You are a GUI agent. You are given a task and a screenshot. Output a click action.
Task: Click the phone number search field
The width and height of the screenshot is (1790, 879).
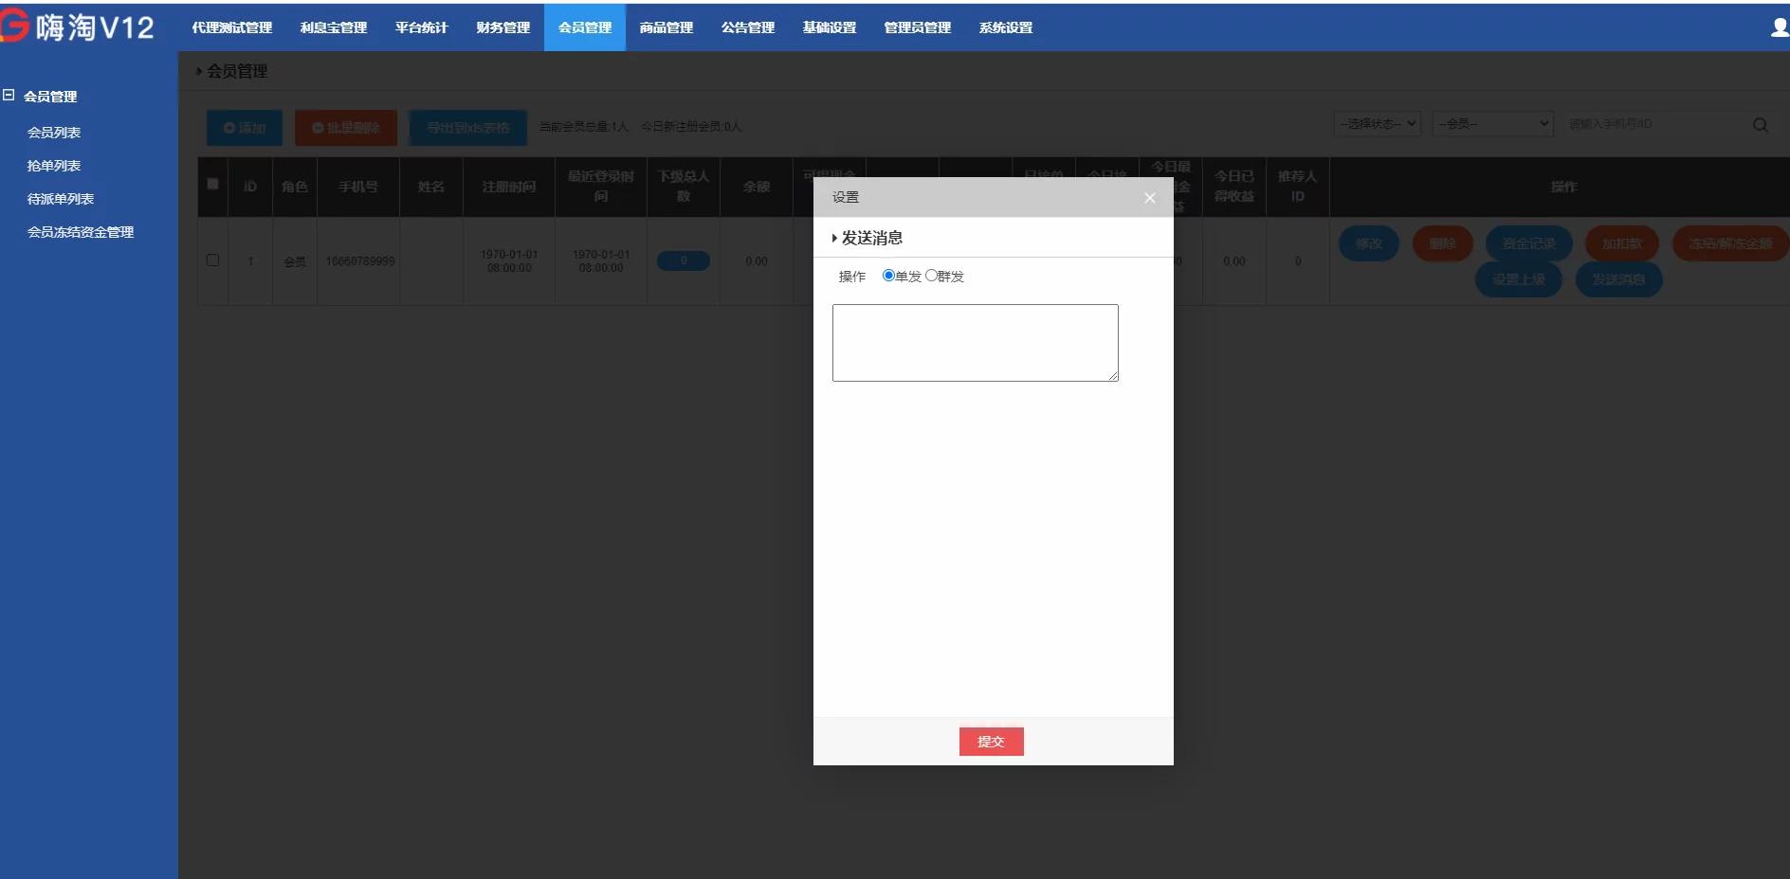point(1654,124)
